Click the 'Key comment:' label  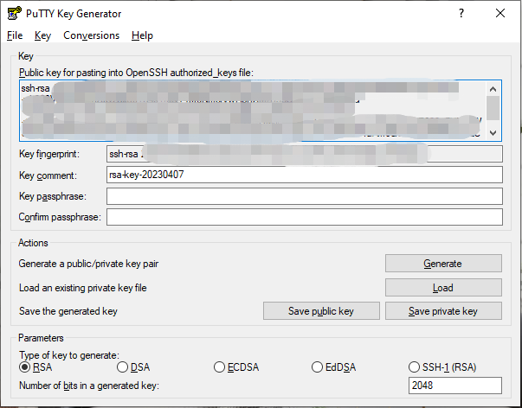pos(48,175)
